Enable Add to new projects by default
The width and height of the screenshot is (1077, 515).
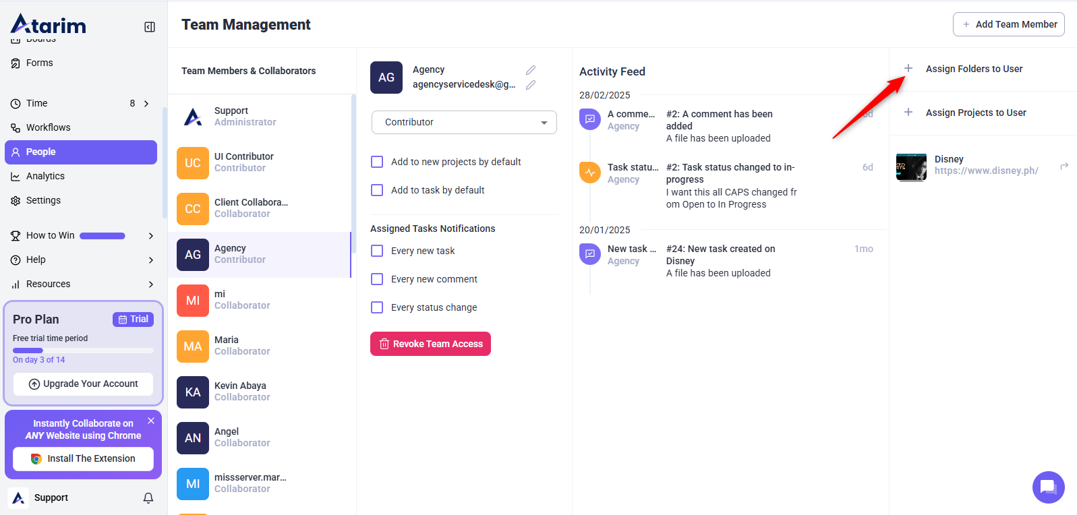pos(377,162)
